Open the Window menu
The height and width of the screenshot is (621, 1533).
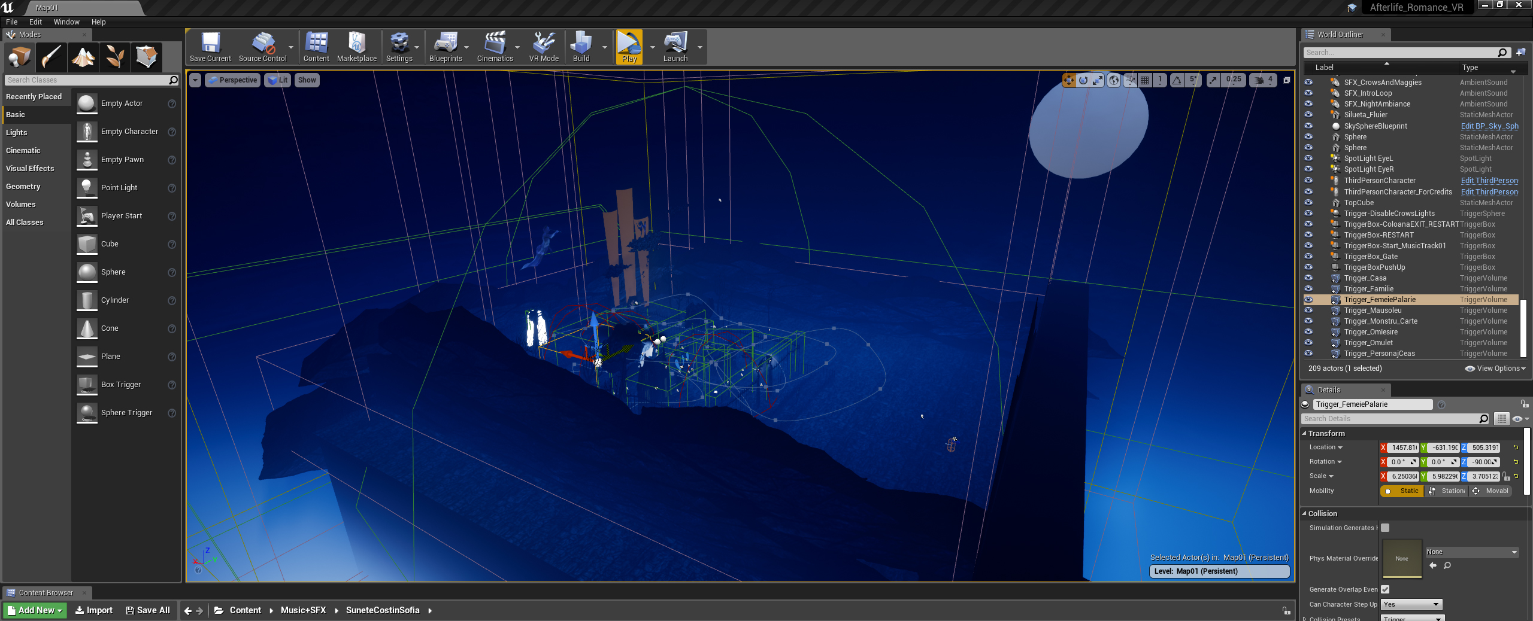[66, 22]
